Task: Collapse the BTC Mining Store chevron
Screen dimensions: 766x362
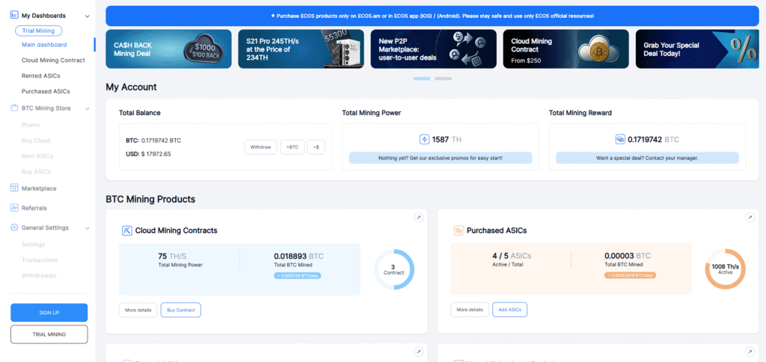Action: coord(88,109)
